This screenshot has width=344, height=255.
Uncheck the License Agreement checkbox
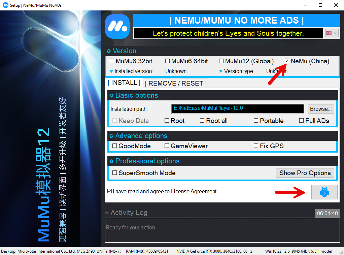point(110,191)
